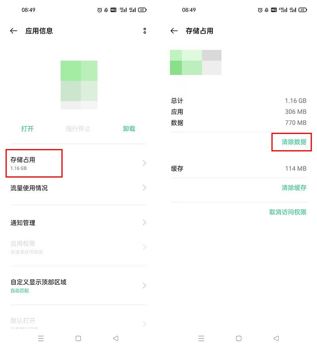Tap 打开 to launch the app
Viewport: 317px width, 348px height.
(27, 128)
